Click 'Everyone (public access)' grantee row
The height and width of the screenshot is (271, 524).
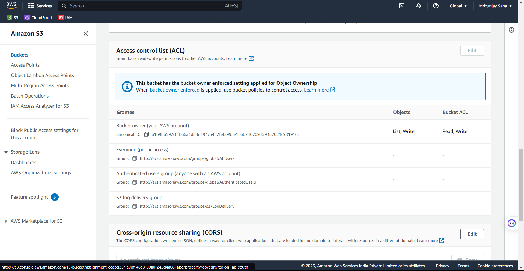pos(300,155)
